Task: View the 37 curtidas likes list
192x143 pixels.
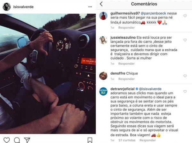Action: point(127,140)
